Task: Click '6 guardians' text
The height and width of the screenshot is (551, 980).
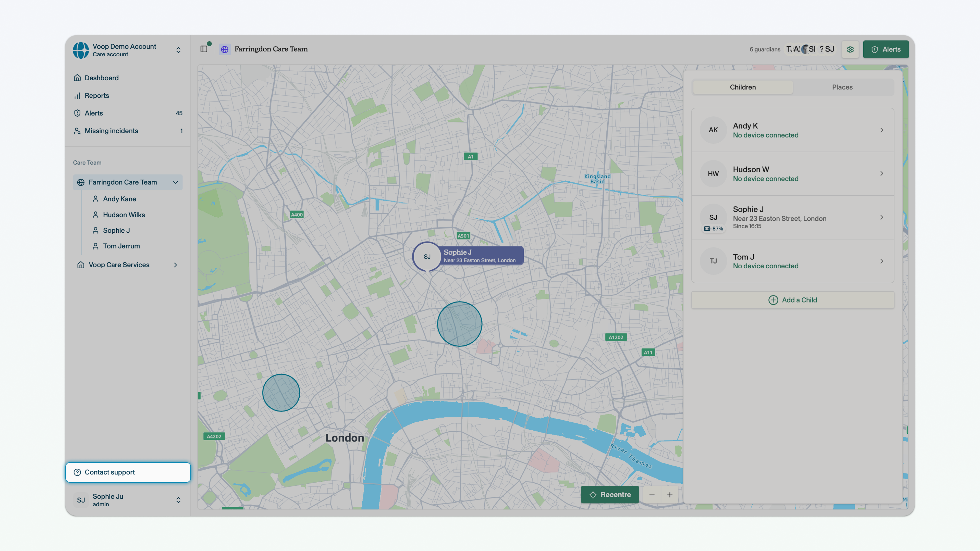Action: point(765,49)
